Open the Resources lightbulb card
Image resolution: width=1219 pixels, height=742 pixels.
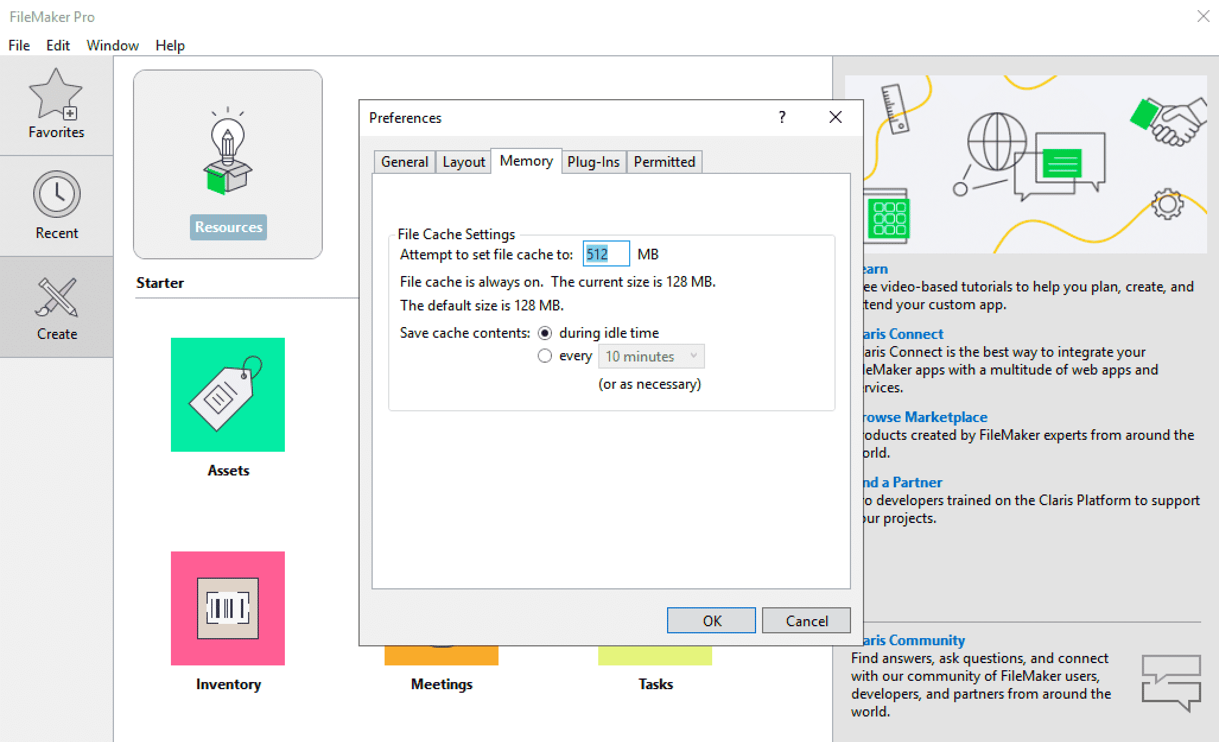[x=228, y=164]
